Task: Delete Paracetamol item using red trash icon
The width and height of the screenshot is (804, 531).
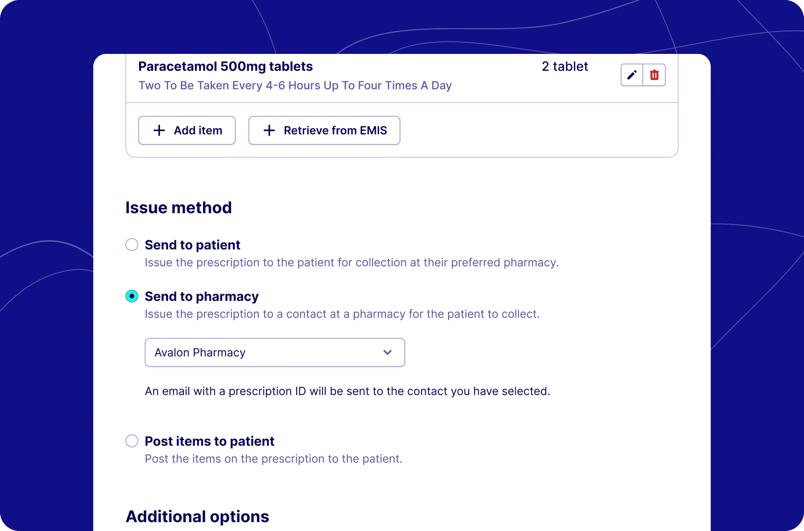Action: (654, 75)
